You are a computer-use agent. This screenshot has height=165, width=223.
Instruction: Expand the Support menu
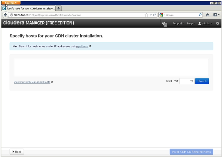(x=178, y=24)
